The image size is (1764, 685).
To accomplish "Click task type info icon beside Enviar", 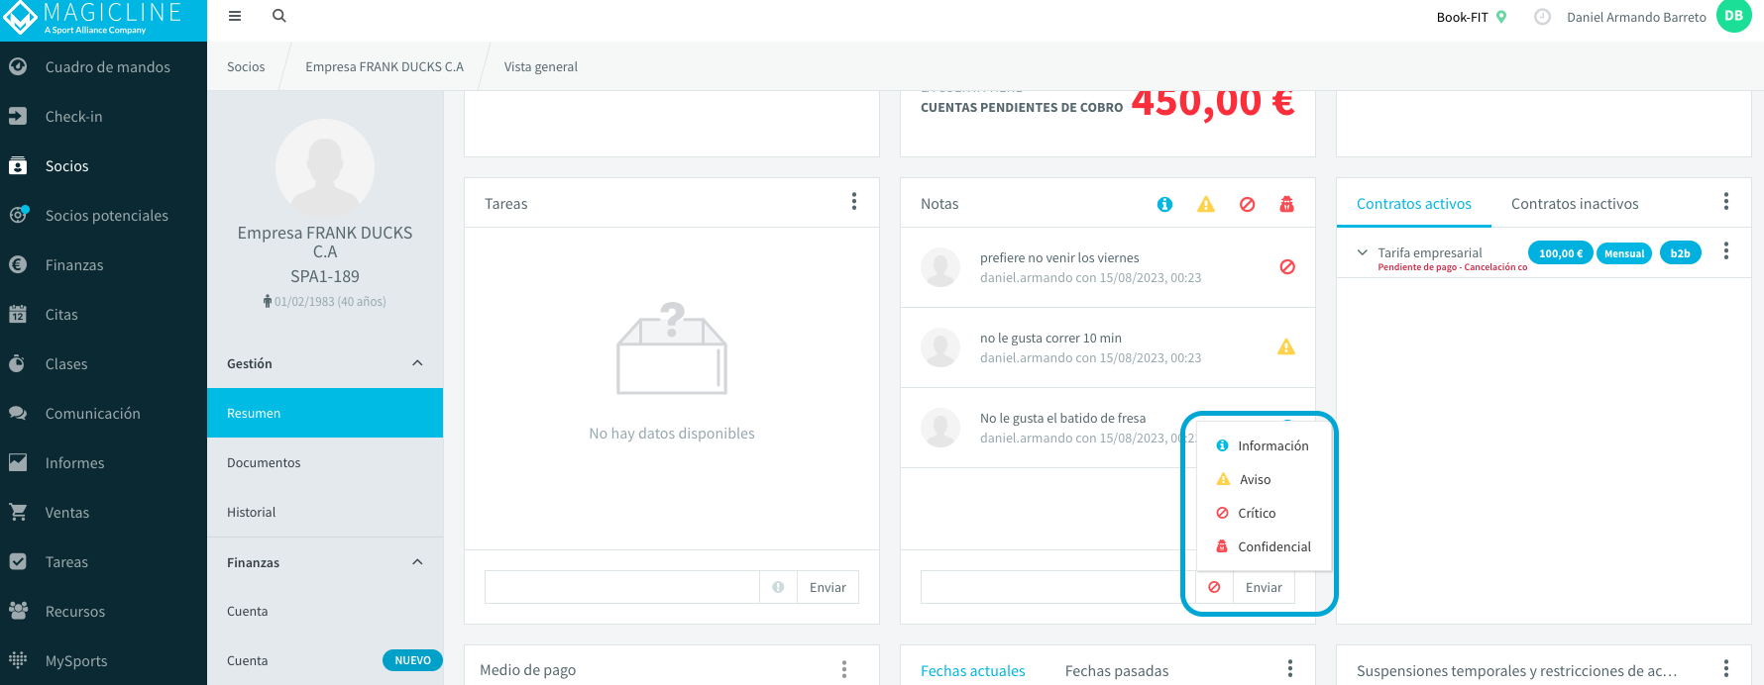I will click(x=778, y=587).
